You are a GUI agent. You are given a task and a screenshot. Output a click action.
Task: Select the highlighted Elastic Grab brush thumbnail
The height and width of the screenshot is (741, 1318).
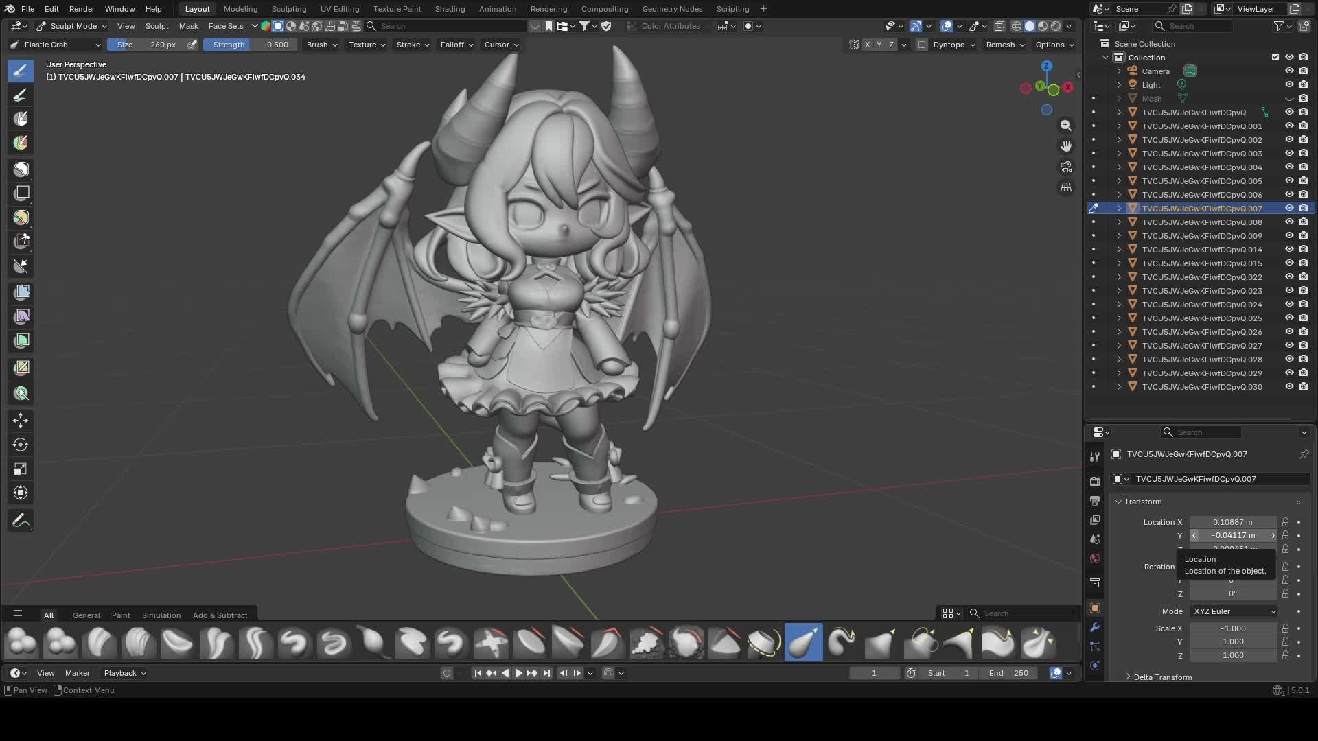coord(803,643)
